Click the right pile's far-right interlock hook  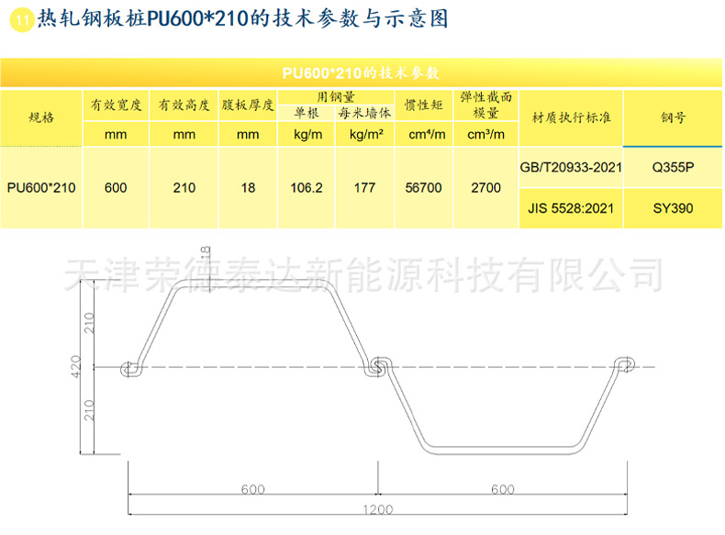click(624, 364)
